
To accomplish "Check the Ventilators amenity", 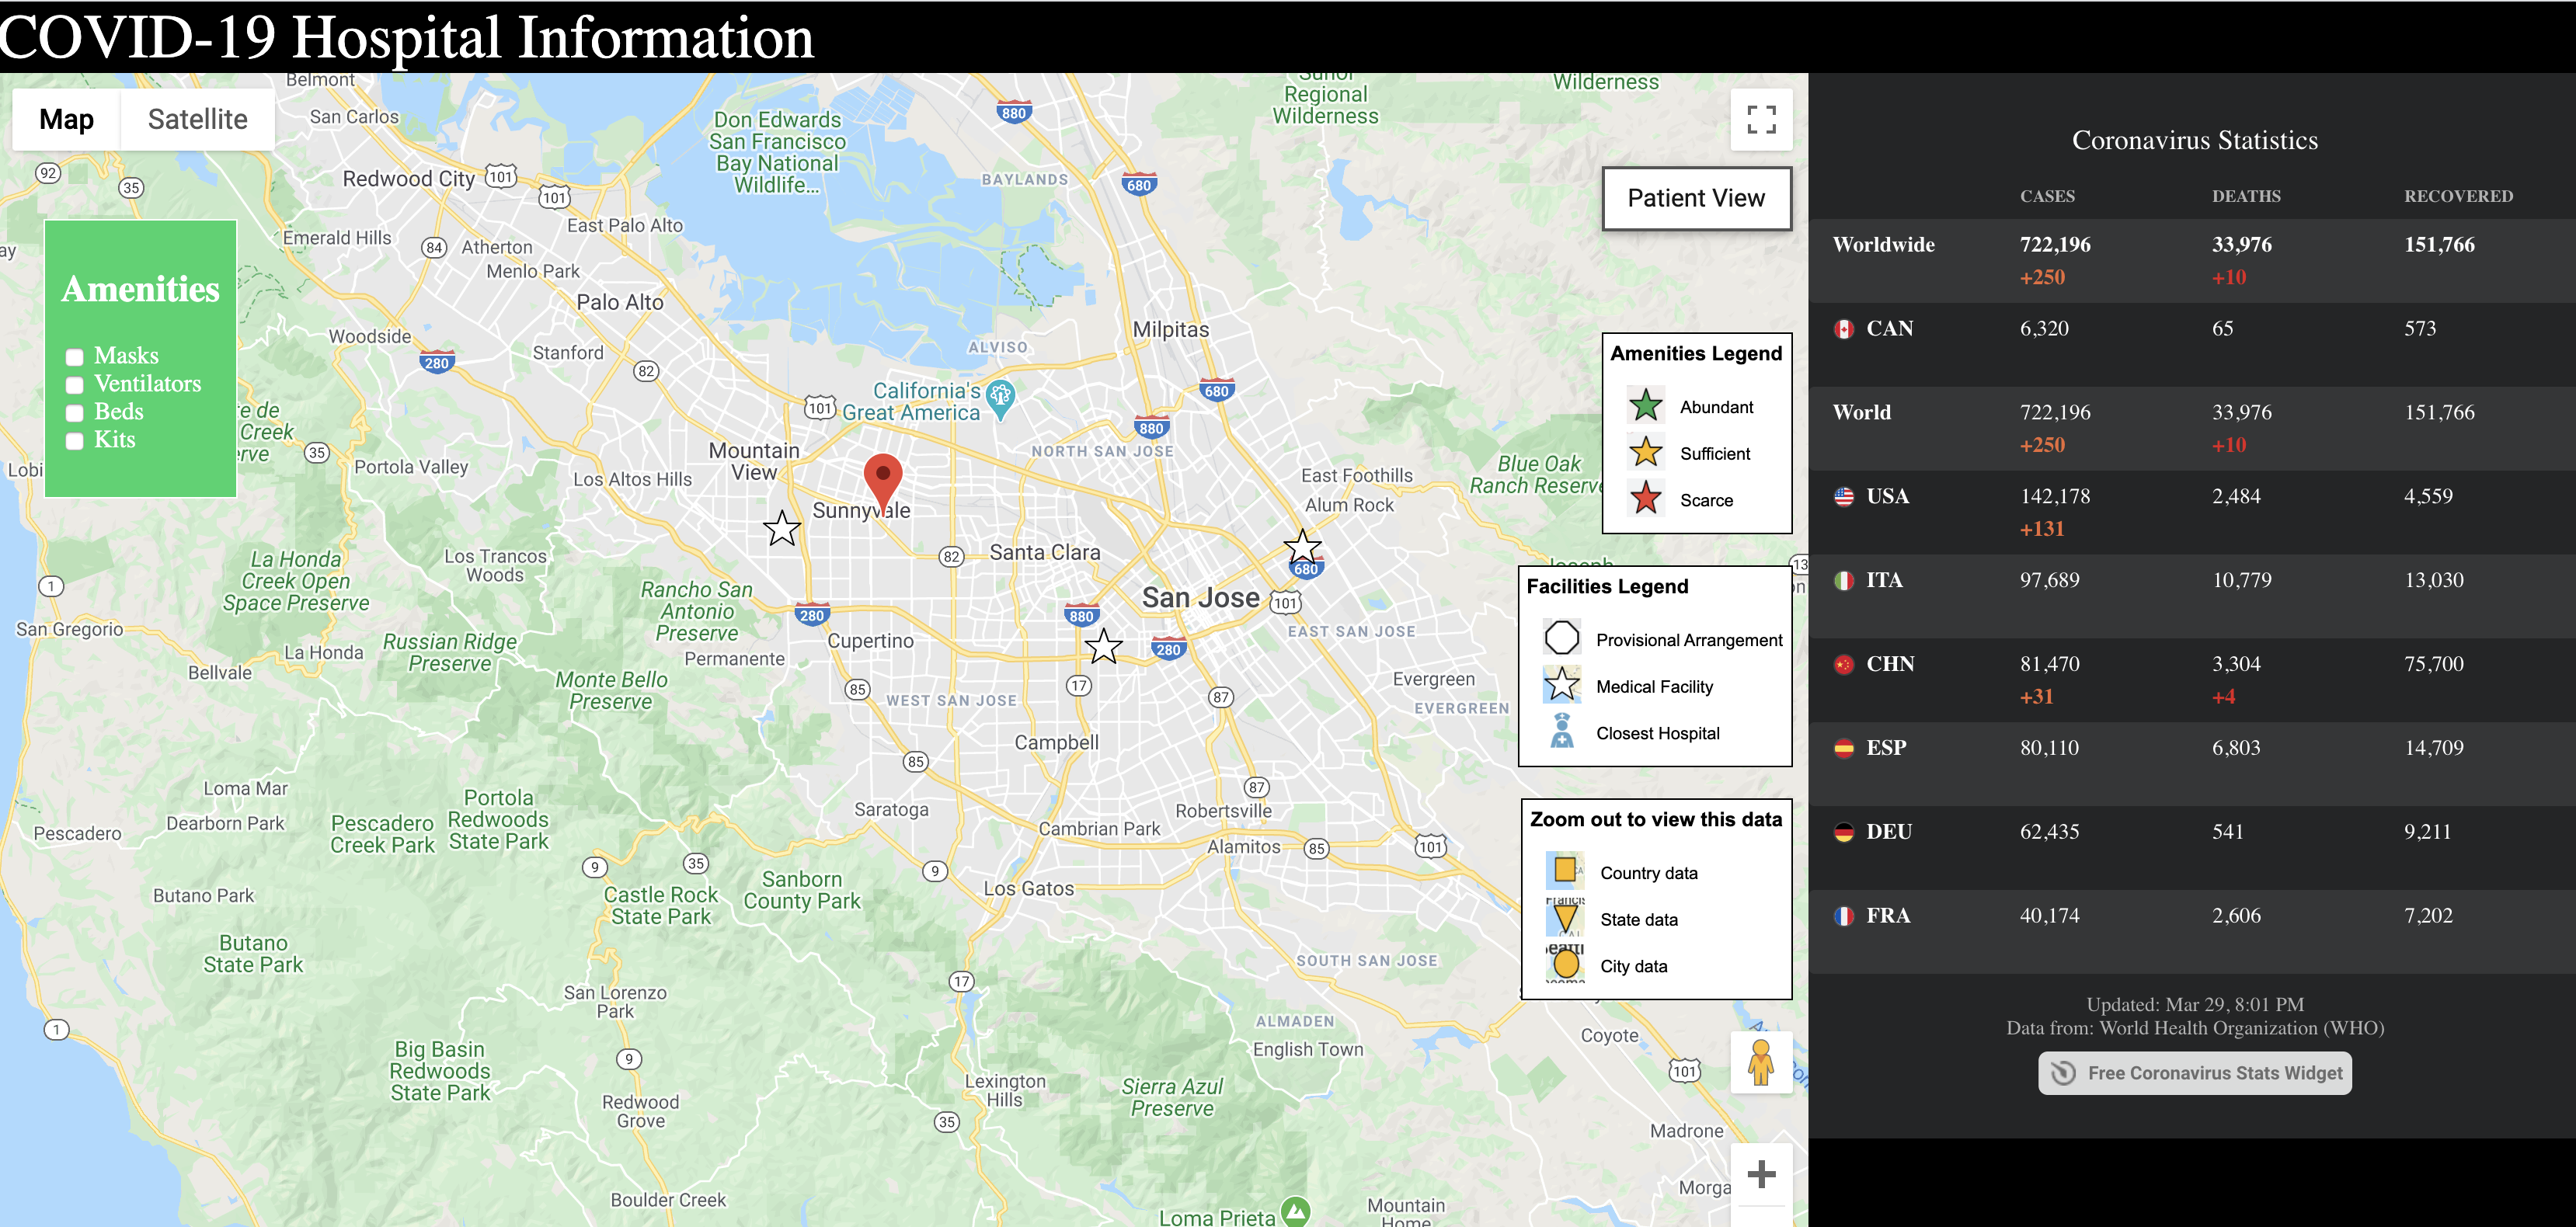I will [x=75, y=385].
